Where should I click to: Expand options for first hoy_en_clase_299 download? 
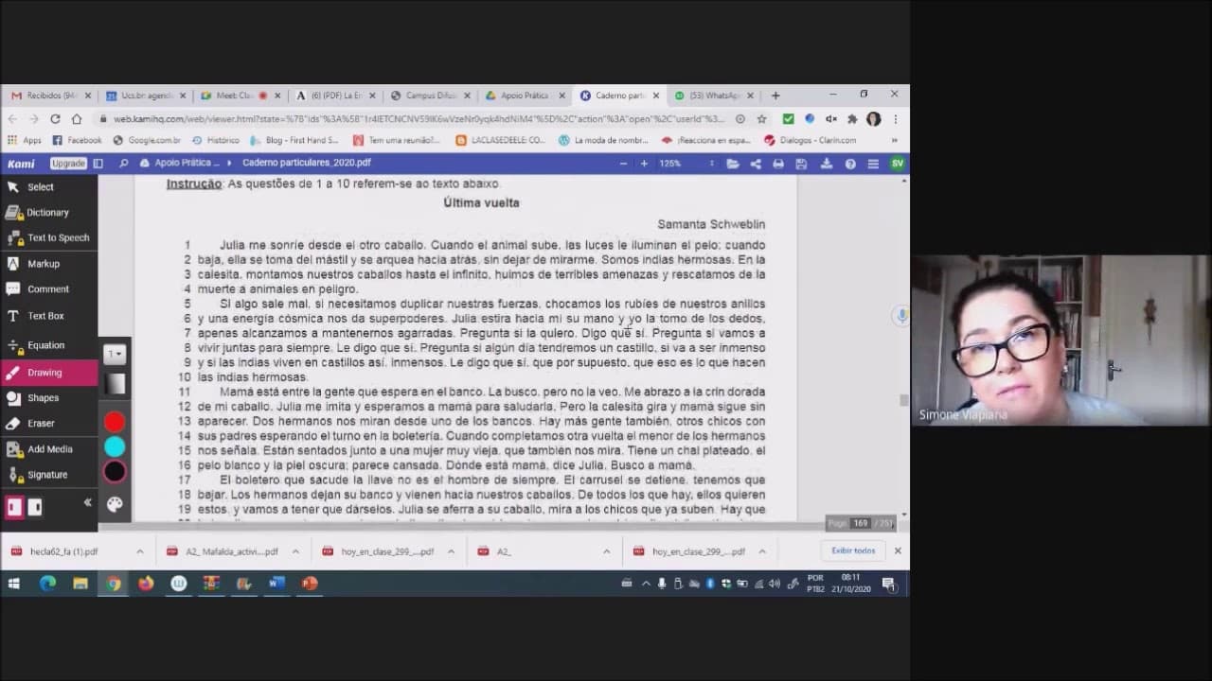[x=451, y=551]
